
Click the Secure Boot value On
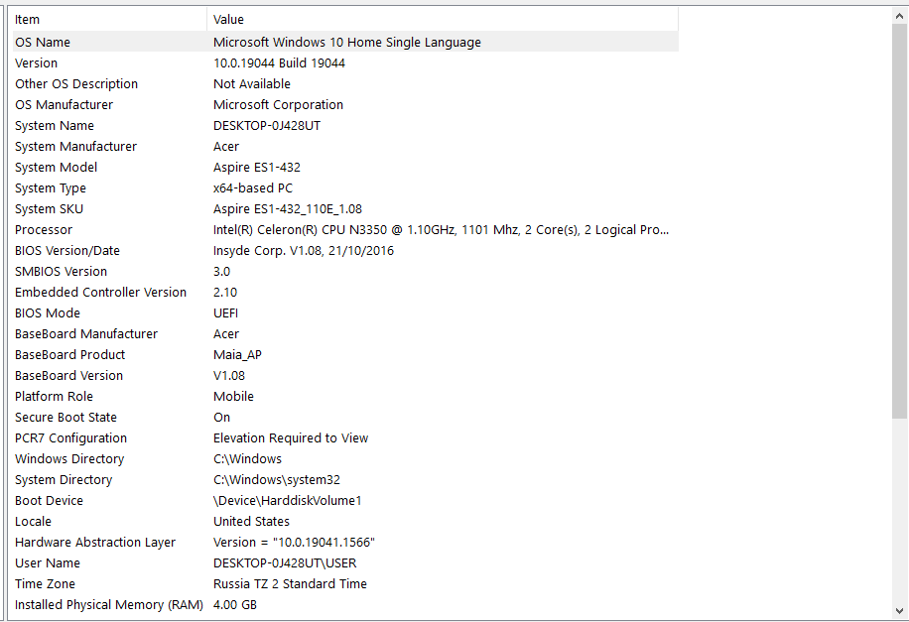tap(221, 418)
